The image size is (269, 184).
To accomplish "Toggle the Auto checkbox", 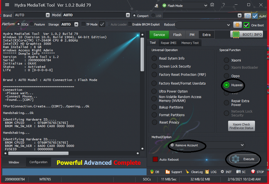I will 255,16.
